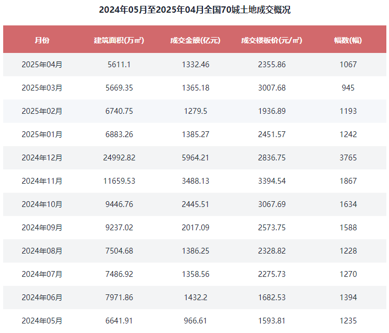Select the 2025年03月 row label
The height and width of the screenshot is (333, 389).
pyautogui.click(x=42, y=88)
